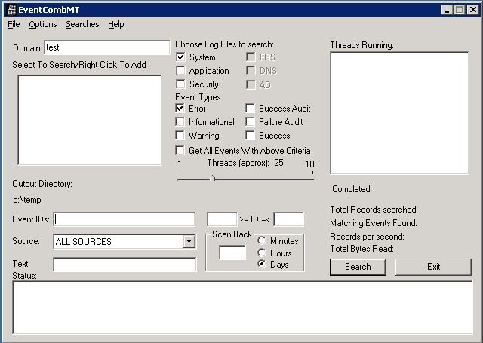Viewport: 483px width, 343px height.
Task: Check the Success event type
Action: [x=250, y=136]
